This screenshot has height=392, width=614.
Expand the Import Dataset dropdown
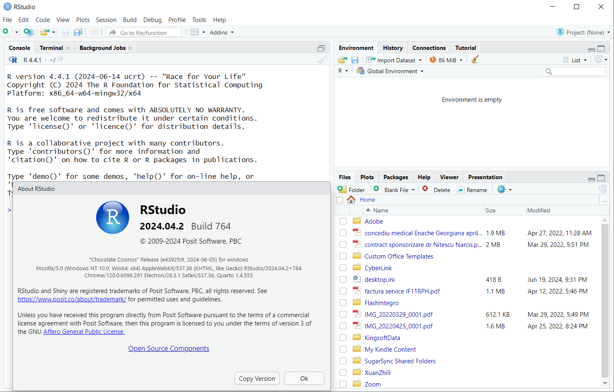pyautogui.click(x=394, y=60)
